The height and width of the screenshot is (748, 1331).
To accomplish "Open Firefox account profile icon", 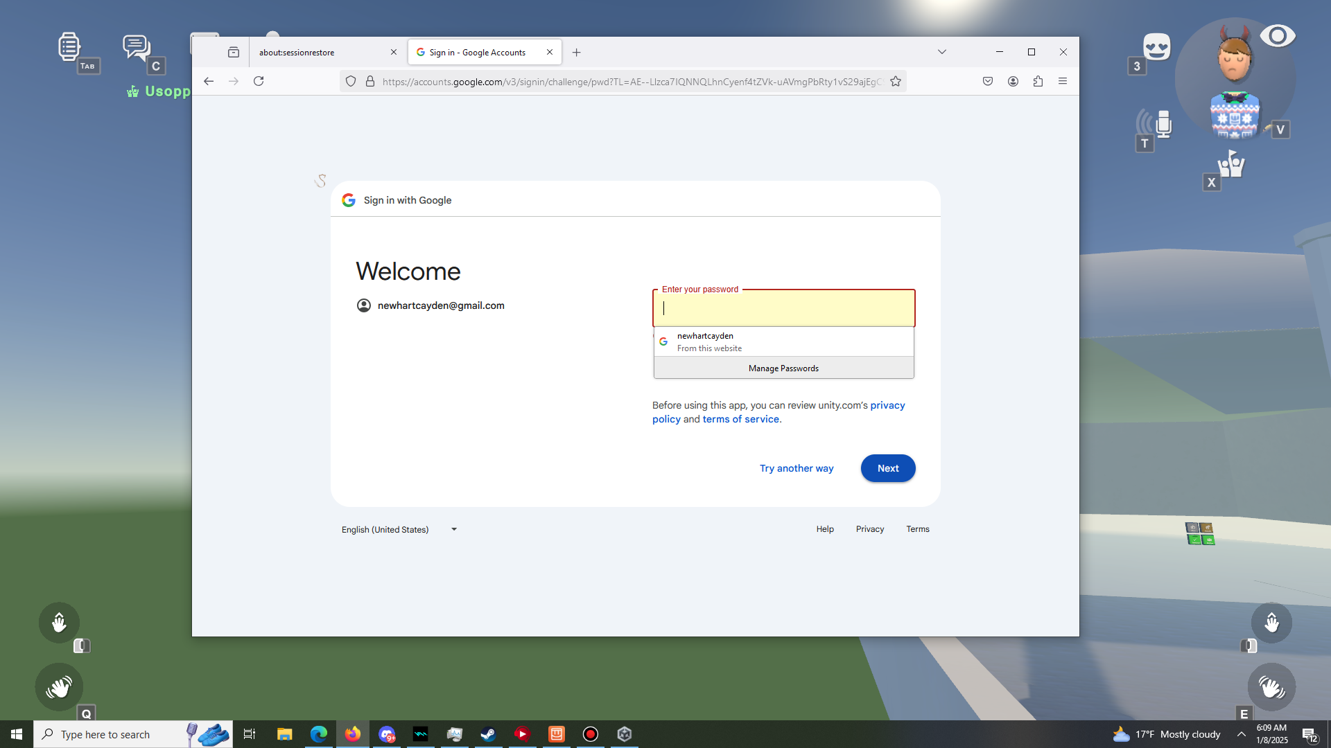I will coord(1013,82).
